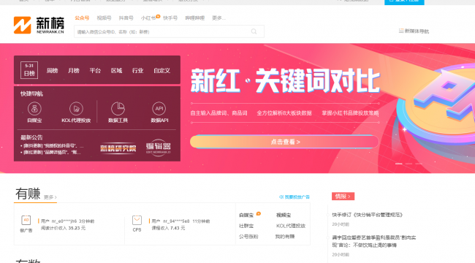The height and width of the screenshot is (263, 475).
Task: Click the 编辑器 logo
Action: tap(159, 148)
